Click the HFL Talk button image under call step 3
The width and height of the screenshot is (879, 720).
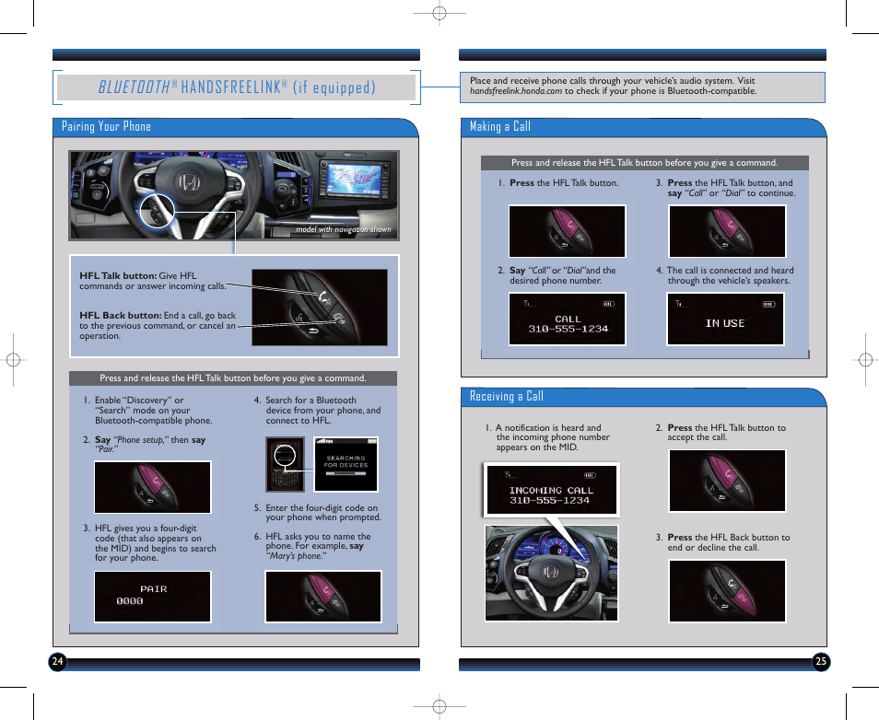[727, 231]
